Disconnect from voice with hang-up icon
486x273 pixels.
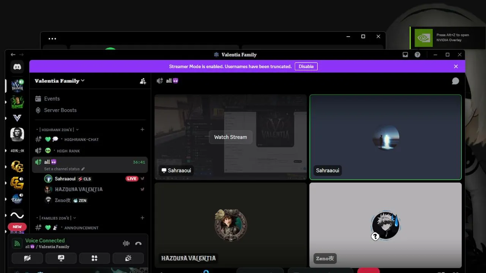138,243
